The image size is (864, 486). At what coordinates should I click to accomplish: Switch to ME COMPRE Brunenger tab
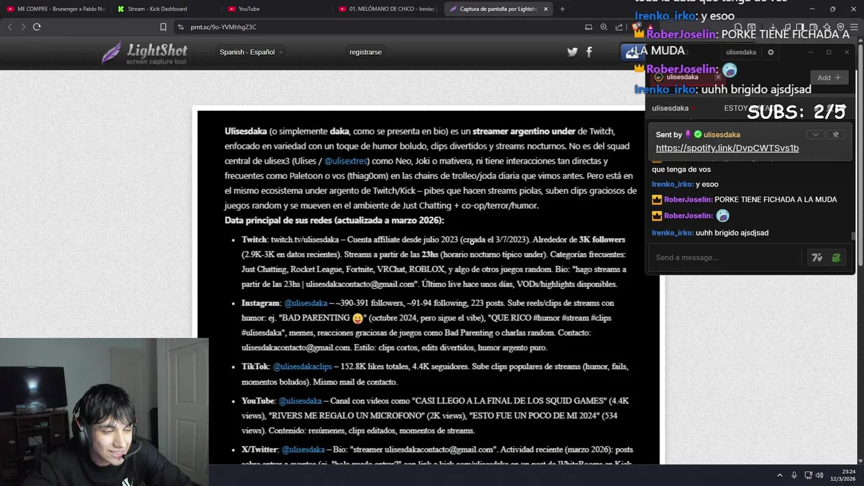tap(56, 9)
